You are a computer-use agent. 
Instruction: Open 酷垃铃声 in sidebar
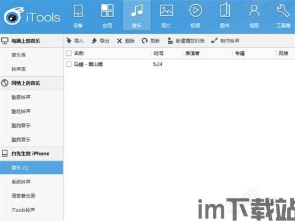click(21, 111)
